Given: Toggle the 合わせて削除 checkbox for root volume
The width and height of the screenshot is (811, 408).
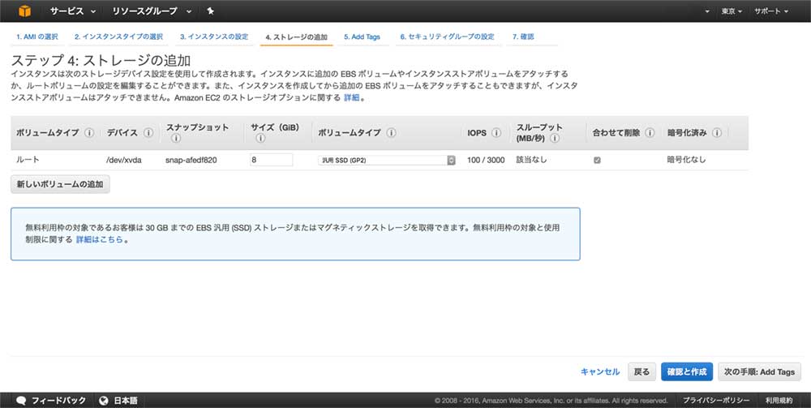Looking at the screenshot, I should pos(598,161).
